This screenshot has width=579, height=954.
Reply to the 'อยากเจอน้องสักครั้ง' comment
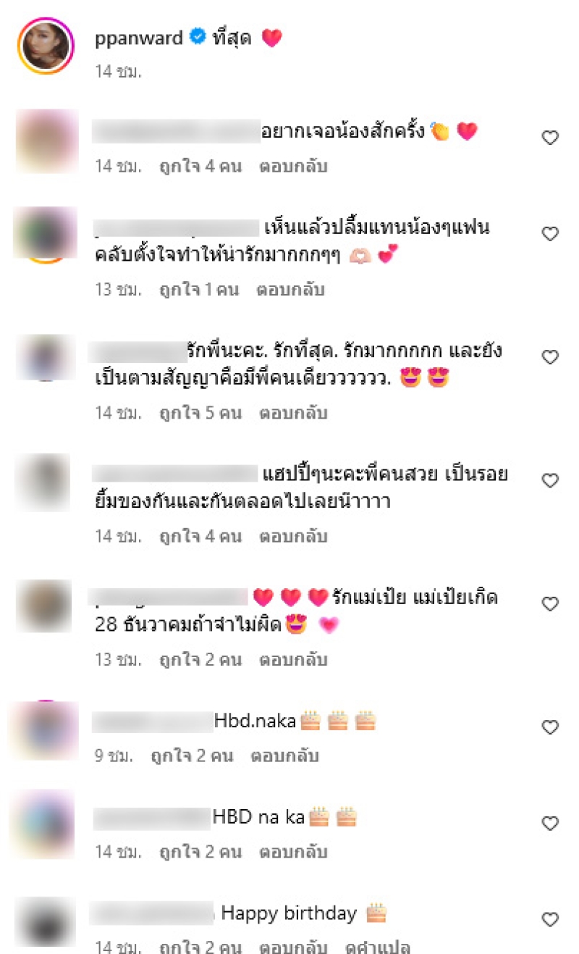[293, 167]
